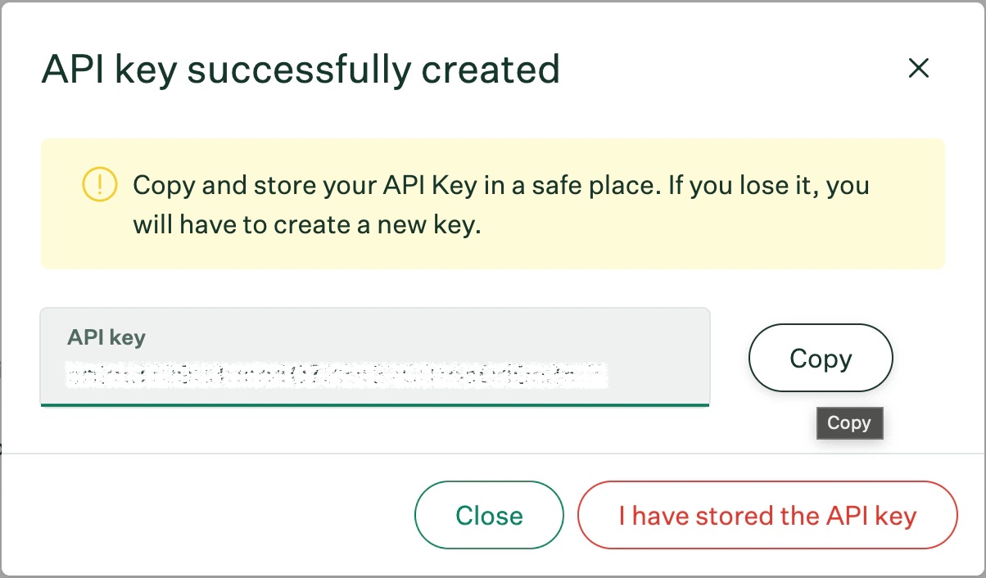The image size is (986, 578).
Task: Click the 'API key' field label
Action: tap(106, 336)
